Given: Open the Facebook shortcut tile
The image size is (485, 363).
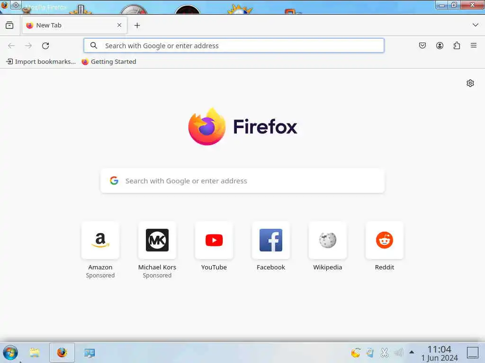Looking at the screenshot, I should (271, 240).
